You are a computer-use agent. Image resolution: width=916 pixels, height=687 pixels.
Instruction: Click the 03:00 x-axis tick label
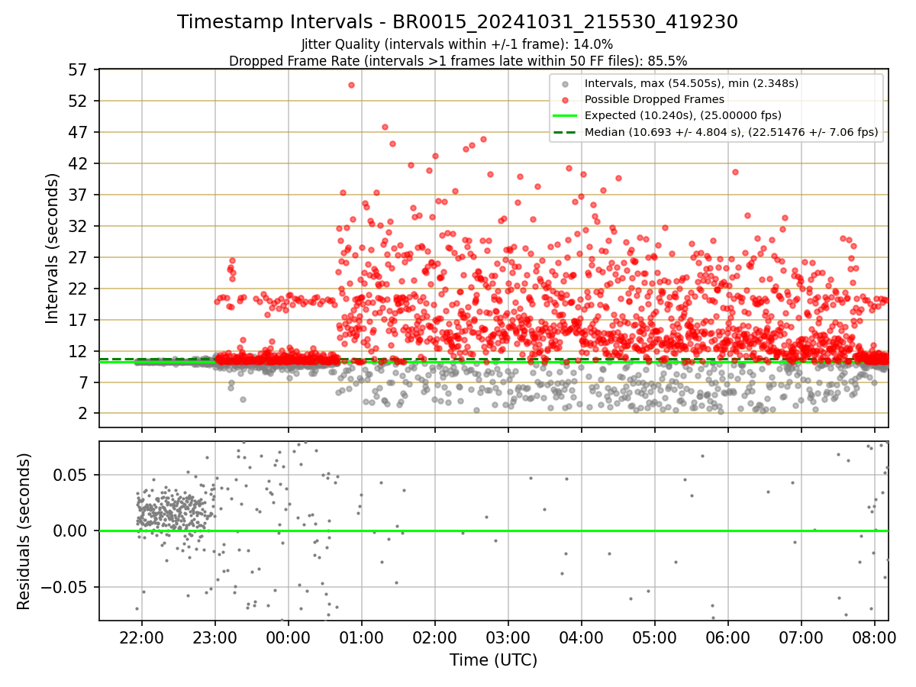[508, 637]
